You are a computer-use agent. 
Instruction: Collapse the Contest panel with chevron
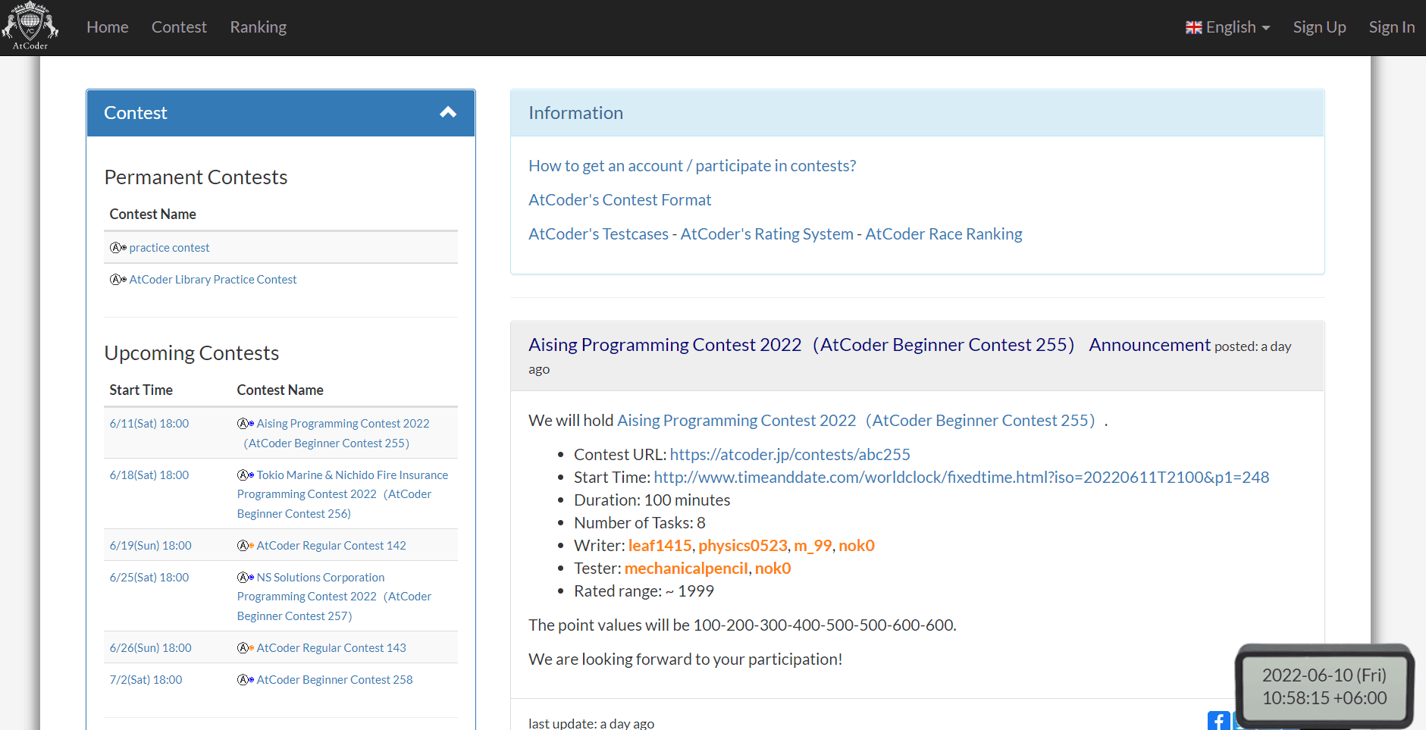(448, 113)
